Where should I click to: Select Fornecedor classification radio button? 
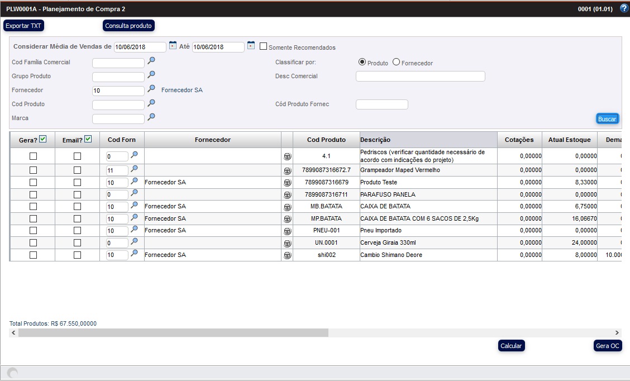click(397, 62)
